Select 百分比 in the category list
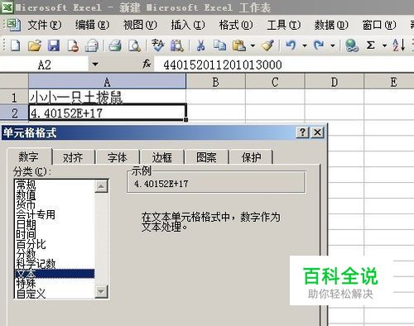Viewport: 414px width, 326px height. pos(55,244)
